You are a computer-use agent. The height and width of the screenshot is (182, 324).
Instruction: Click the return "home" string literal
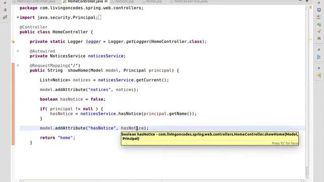click(65, 138)
